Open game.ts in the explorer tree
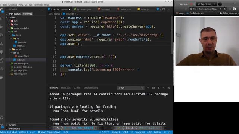The image size is (239, 134). 22,42
